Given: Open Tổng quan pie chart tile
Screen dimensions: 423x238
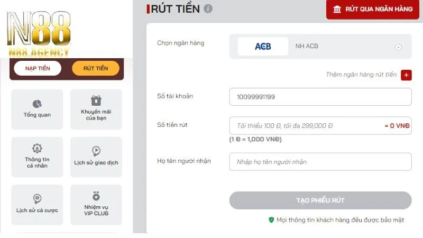Looking at the screenshot, I should point(37,109).
